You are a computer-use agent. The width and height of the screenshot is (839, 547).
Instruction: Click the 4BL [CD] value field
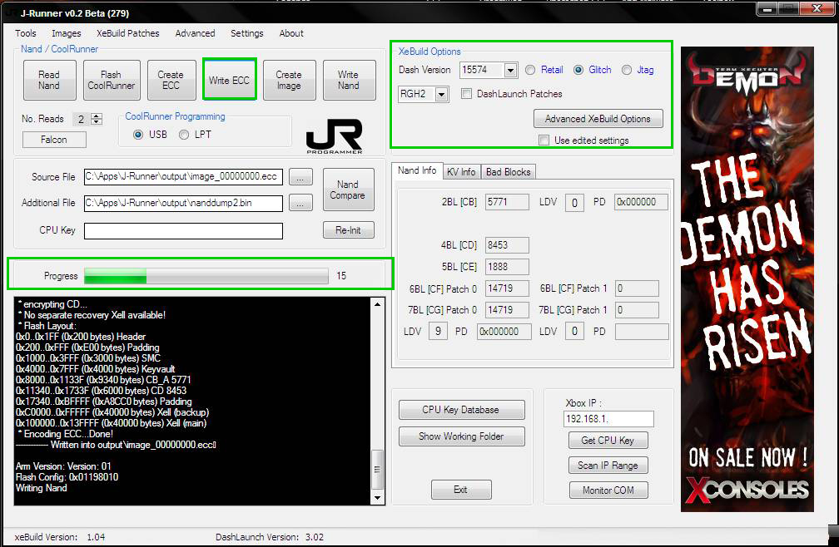coord(507,245)
